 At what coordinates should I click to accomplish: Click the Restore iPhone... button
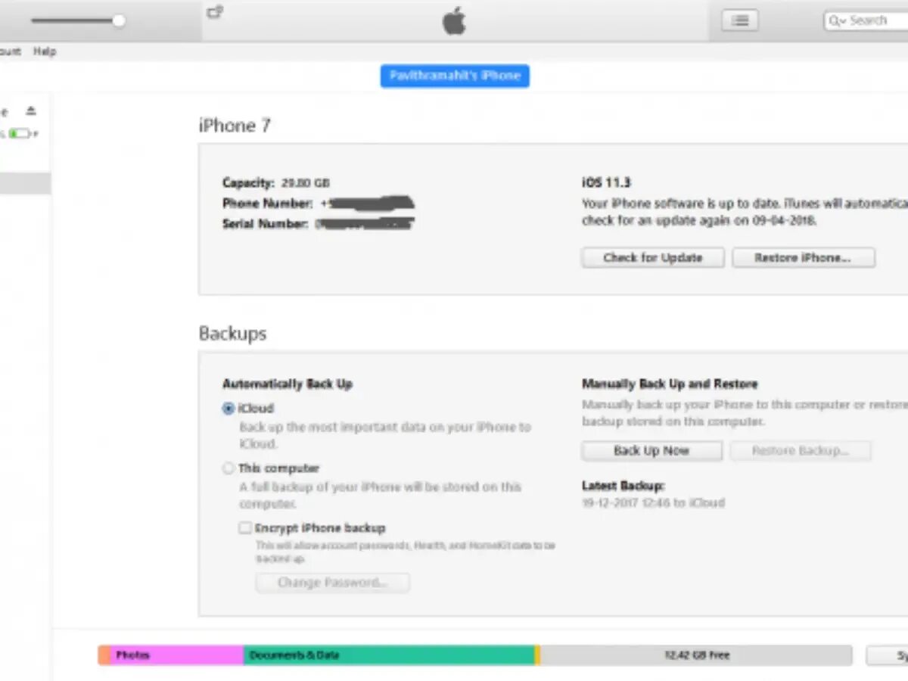click(803, 257)
